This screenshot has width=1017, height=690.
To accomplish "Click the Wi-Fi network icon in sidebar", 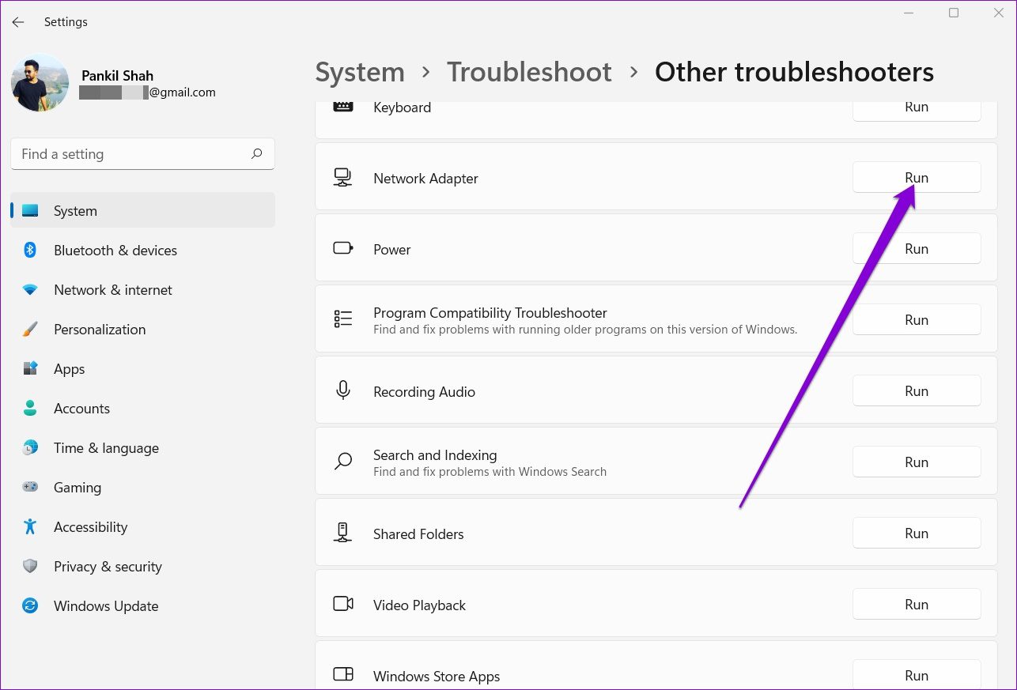I will coord(30,290).
